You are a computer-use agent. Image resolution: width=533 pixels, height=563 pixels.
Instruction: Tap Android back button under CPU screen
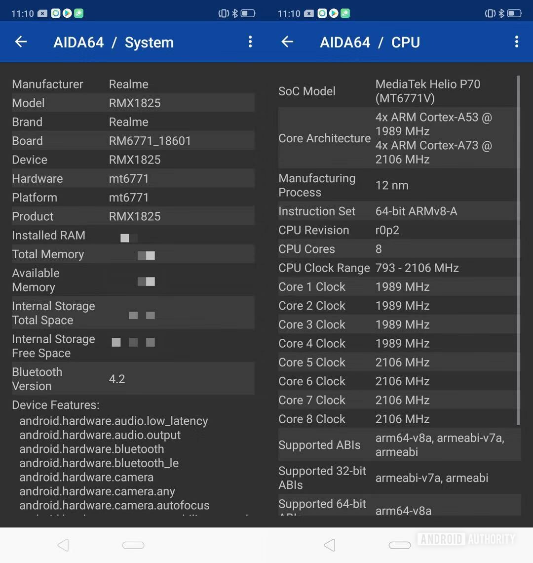(330, 545)
